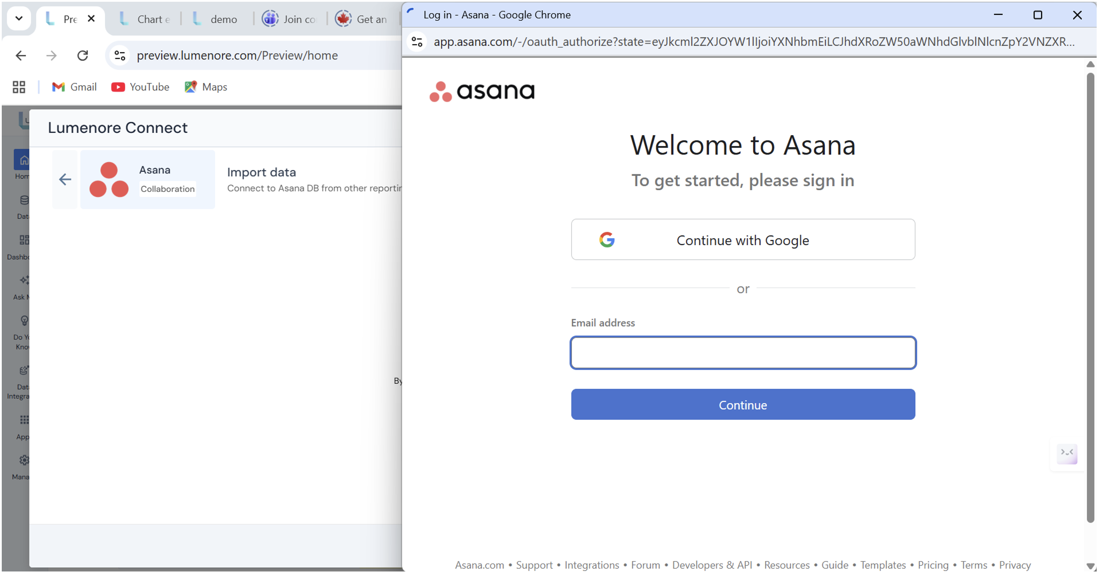Open the YouTube bookmark
Viewport: 1098px width, 575px height.
pos(140,87)
